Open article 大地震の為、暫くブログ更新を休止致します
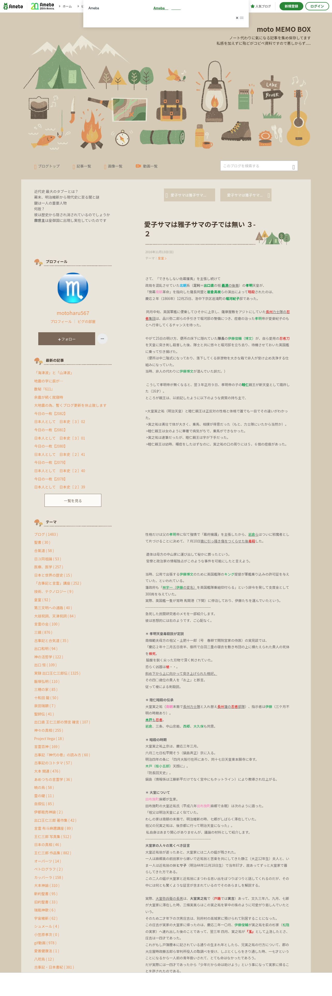The height and width of the screenshot is (996, 332). pyautogui.click(x=70, y=406)
